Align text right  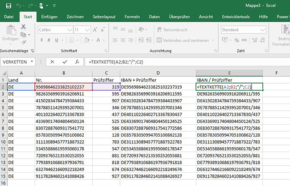tap(131, 40)
